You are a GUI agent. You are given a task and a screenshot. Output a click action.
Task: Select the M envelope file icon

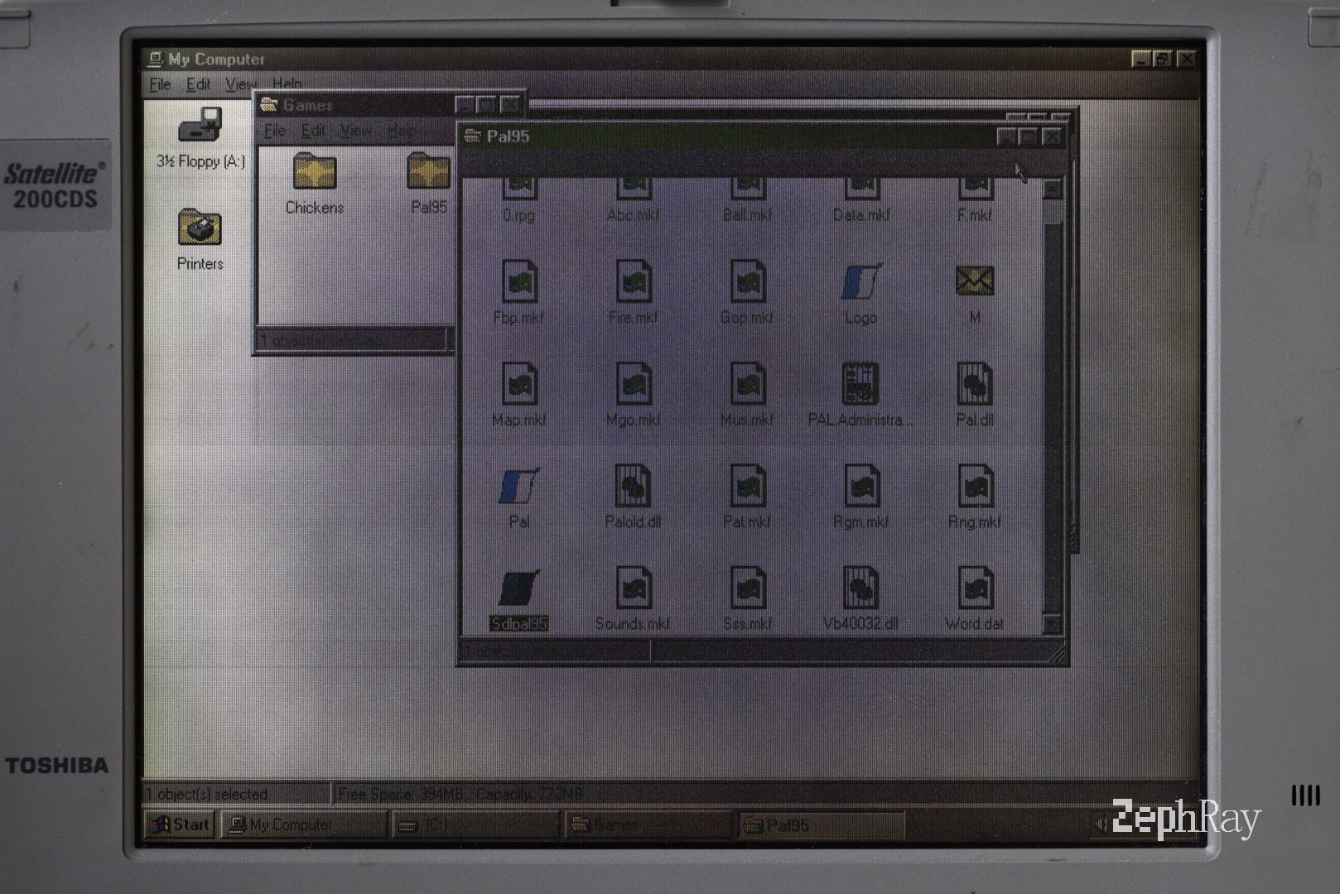coord(975,281)
